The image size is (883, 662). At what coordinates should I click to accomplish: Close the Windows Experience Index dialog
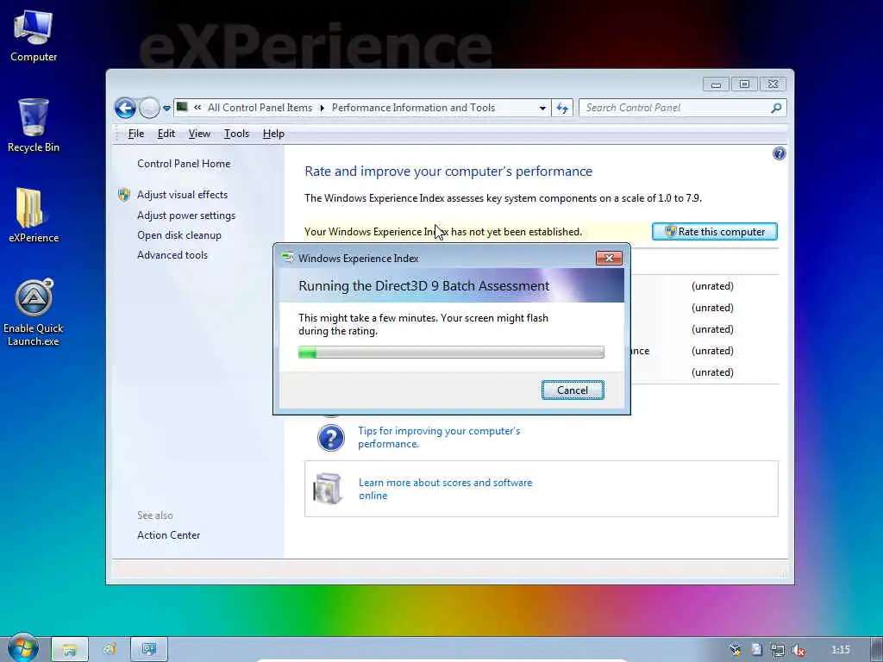(609, 258)
